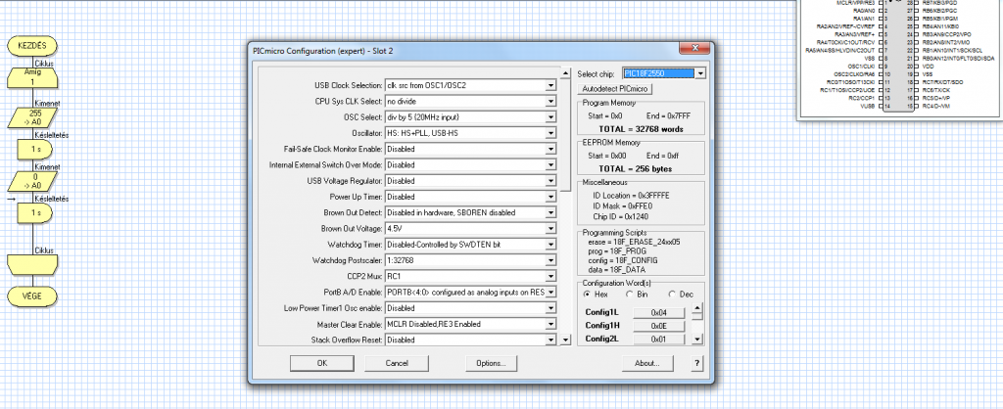This screenshot has height=409, width=1003.
Task: Select the VÉGE flowchart end block
Action: click(x=32, y=296)
